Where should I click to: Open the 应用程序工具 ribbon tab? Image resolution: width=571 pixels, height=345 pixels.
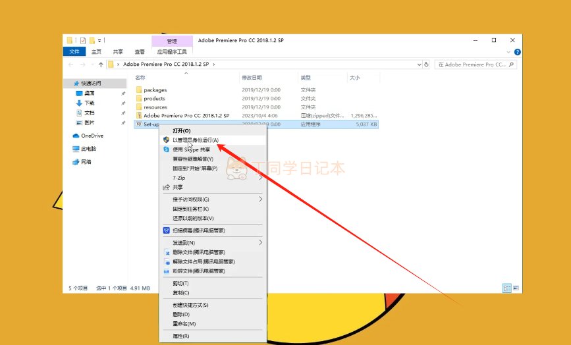click(x=172, y=52)
